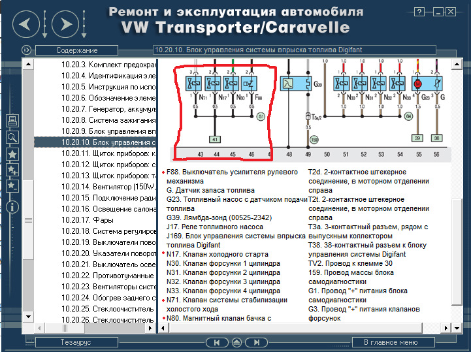Image resolution: width=471 pixels, height=352 pixels.
Task: Select 10.20.20. Указатели поворота item
Action: tap(108, 253)
